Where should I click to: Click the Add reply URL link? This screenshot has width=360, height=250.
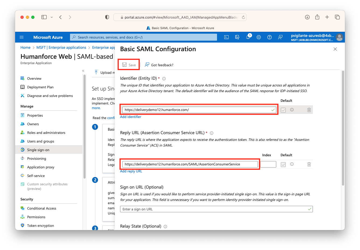click(x=131, y=171)
